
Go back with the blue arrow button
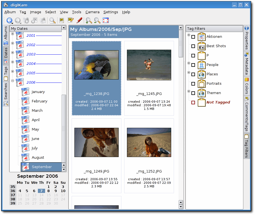pyautogui.click(x=9, y=20)
